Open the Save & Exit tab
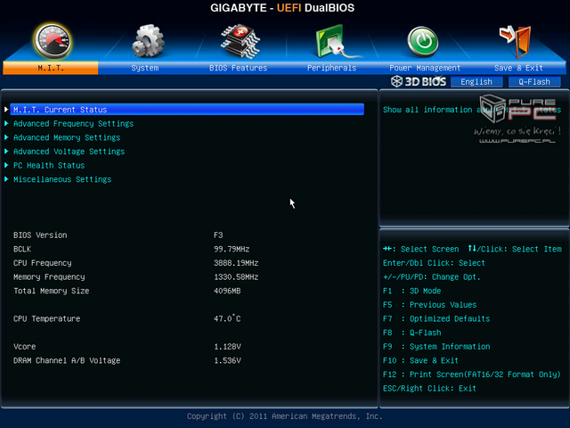 518,68
